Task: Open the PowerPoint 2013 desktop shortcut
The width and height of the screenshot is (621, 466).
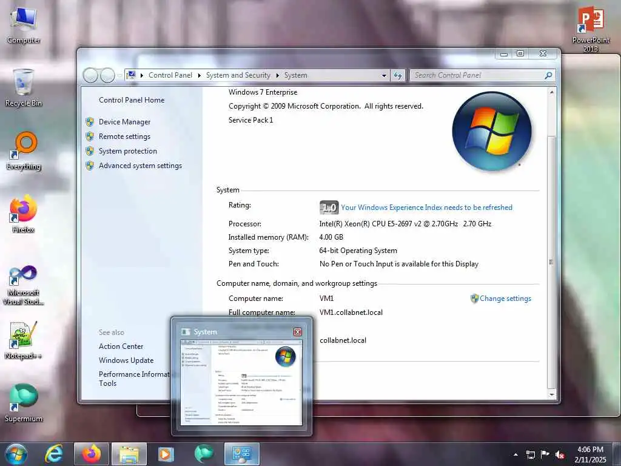Action: 591,29
